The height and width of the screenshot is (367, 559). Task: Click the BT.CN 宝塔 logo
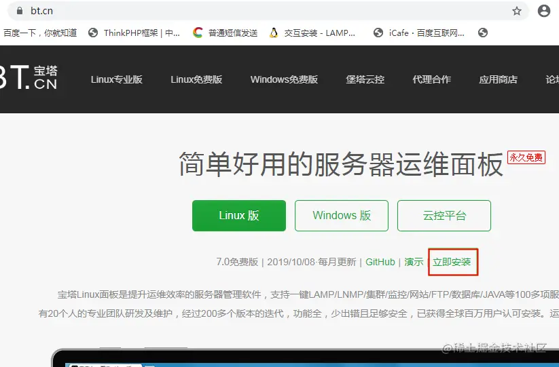29,77
